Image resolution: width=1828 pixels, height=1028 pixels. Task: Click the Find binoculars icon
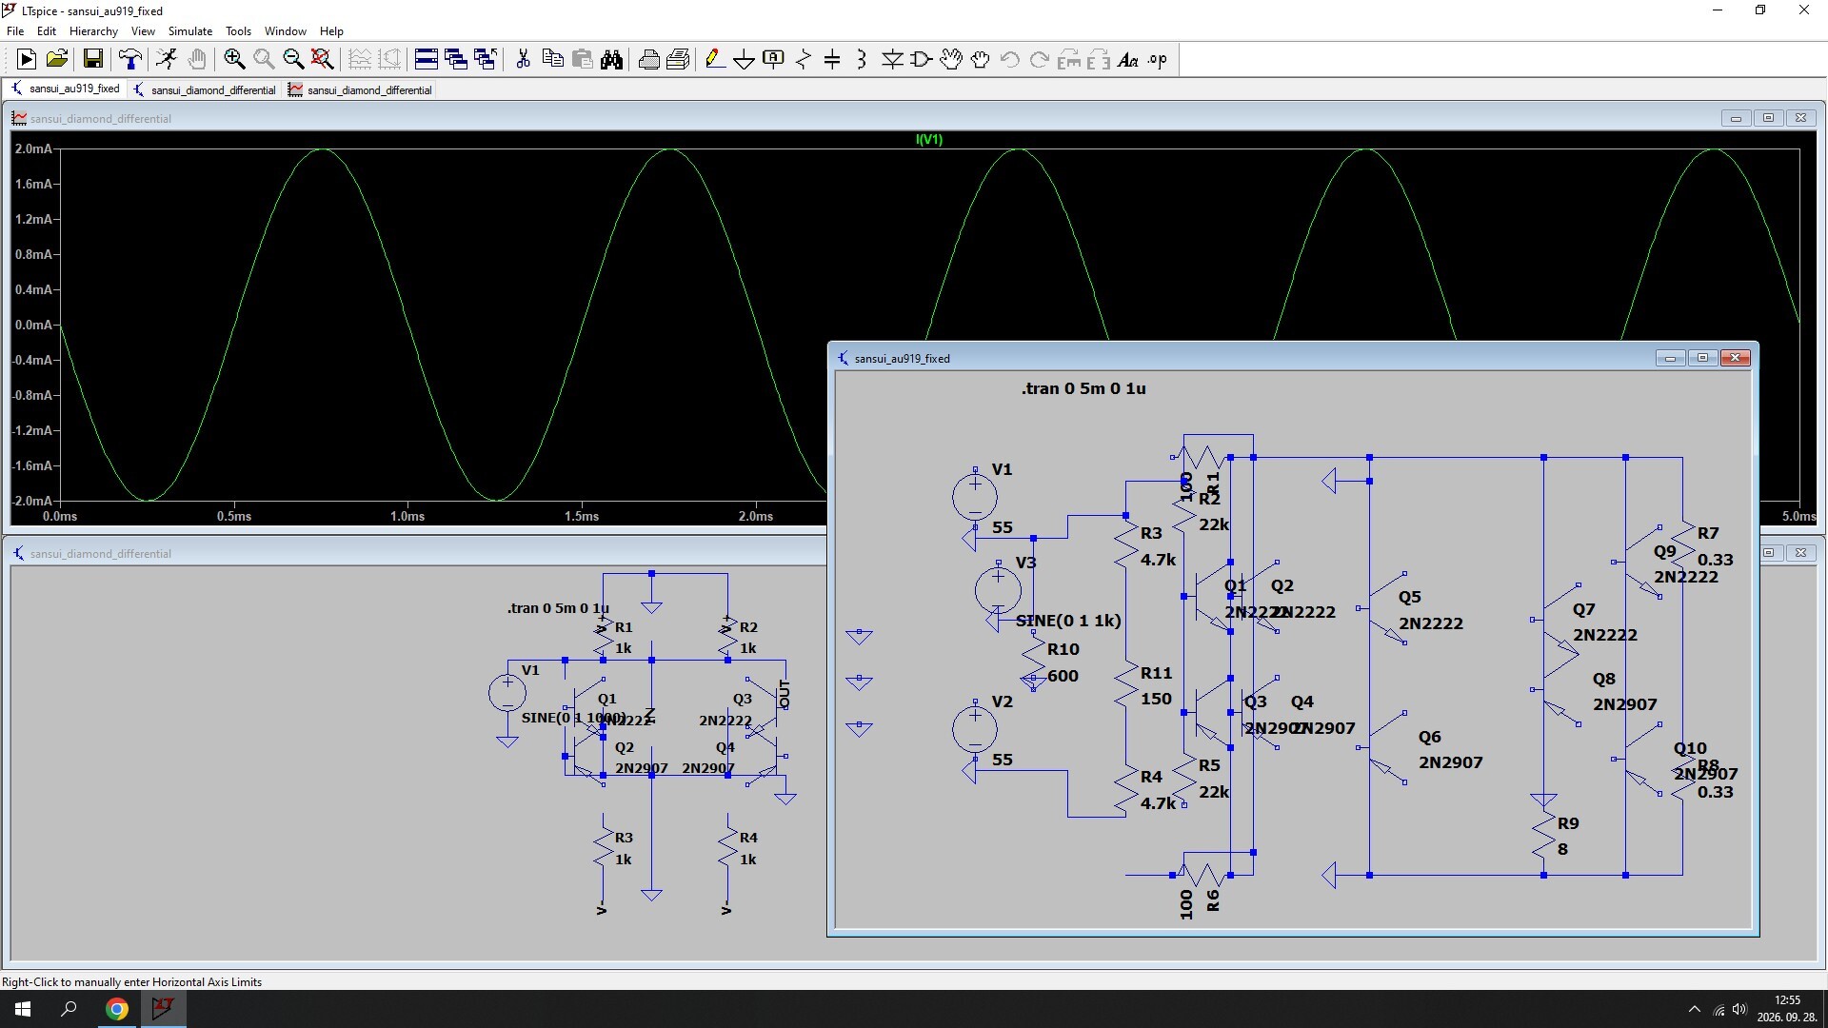612,60
